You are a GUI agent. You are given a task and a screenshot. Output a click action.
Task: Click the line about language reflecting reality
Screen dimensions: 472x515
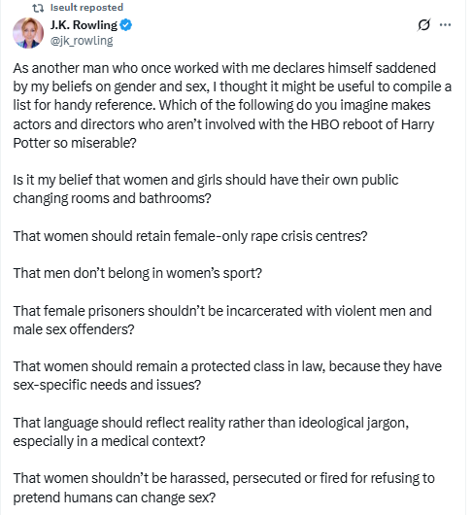211,423
